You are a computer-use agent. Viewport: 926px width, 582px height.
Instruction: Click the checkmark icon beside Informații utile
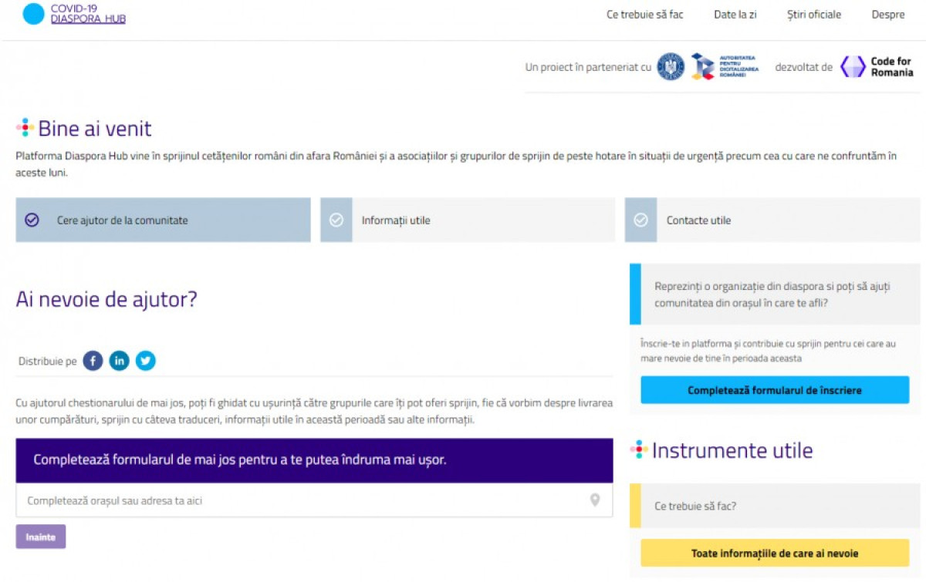[336, 220]
